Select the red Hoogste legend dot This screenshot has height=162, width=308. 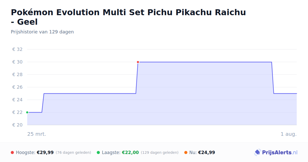[12, 152]
